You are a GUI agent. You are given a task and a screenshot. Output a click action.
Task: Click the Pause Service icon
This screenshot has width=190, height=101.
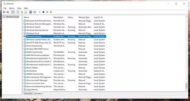[47, 12]
